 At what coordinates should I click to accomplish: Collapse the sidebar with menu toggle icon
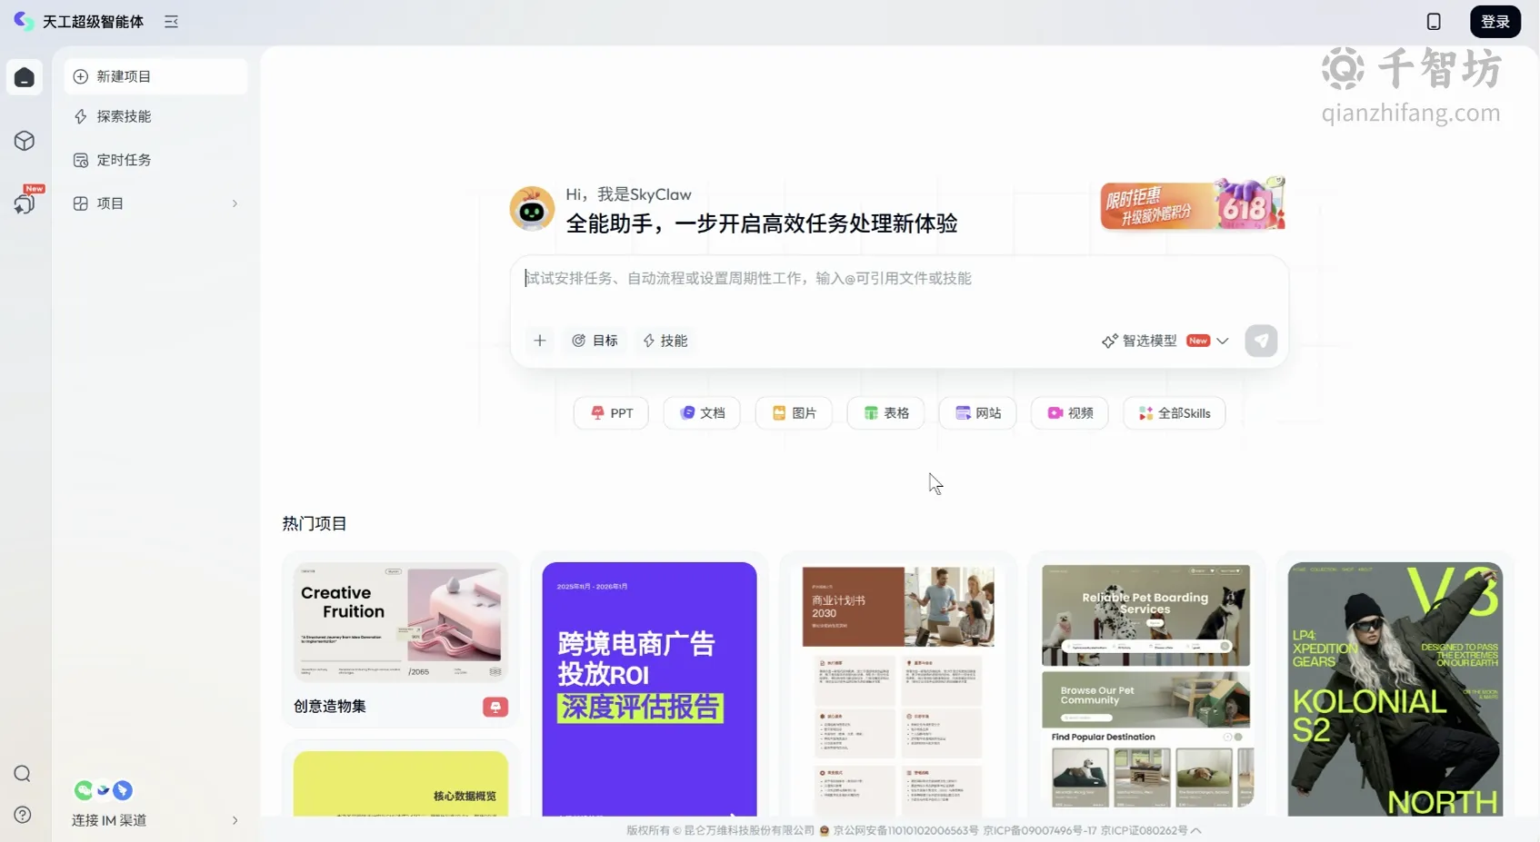pyautogui.click(x=171, y=21)
